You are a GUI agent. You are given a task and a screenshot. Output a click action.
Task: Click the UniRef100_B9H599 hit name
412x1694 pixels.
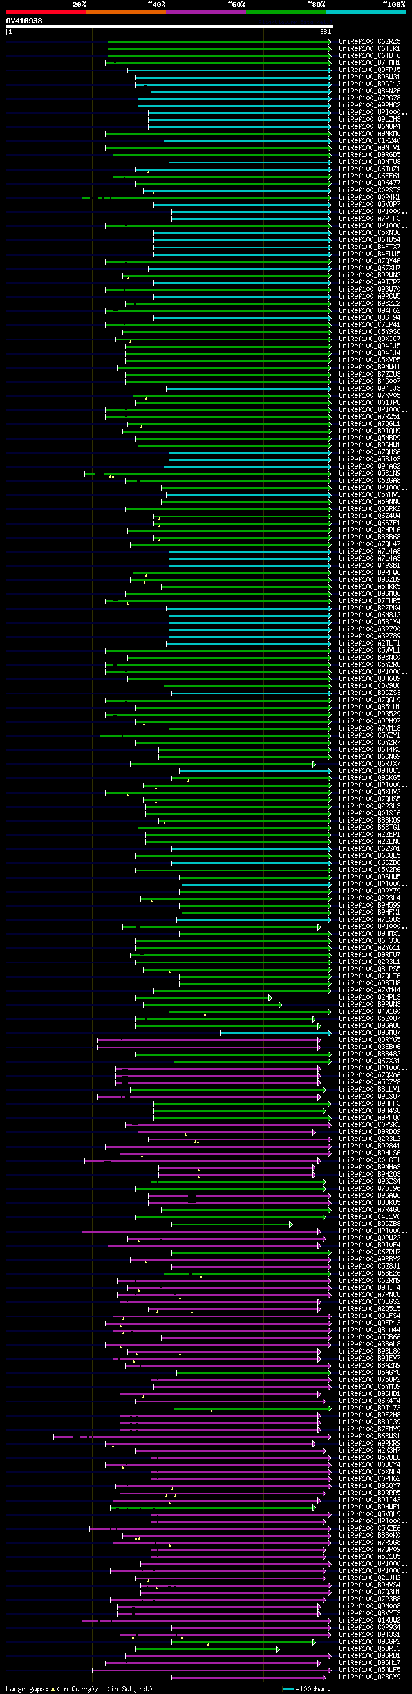[370, 906]
